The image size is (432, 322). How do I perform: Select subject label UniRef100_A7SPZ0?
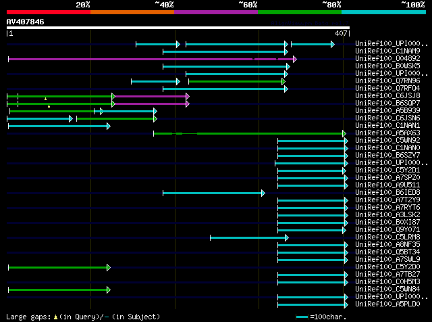coord(387,177)
